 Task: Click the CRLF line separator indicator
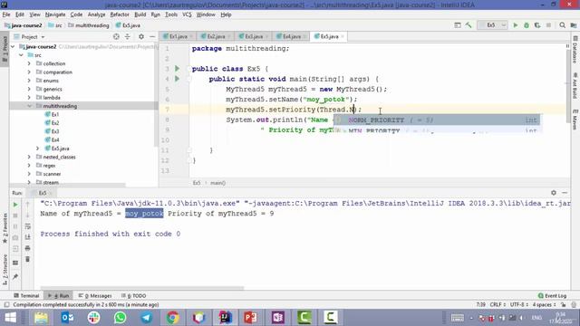(498, 304)
